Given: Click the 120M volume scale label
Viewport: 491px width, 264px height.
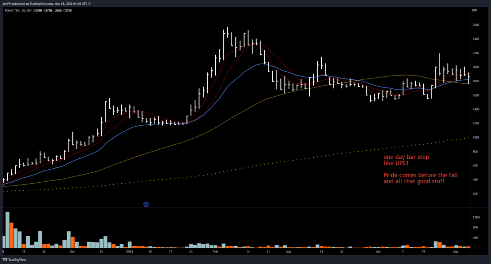Looking at the screenshot, I should pos(477,217).
